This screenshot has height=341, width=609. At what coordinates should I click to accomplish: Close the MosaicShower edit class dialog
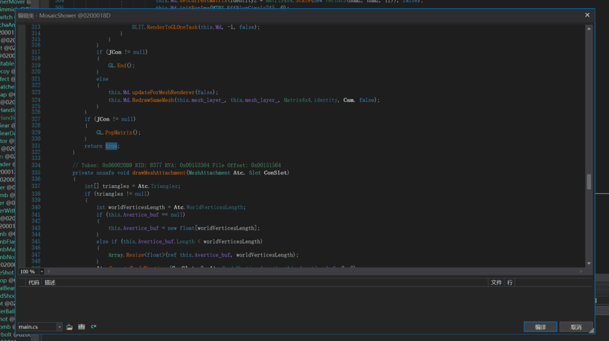(587, 15)
